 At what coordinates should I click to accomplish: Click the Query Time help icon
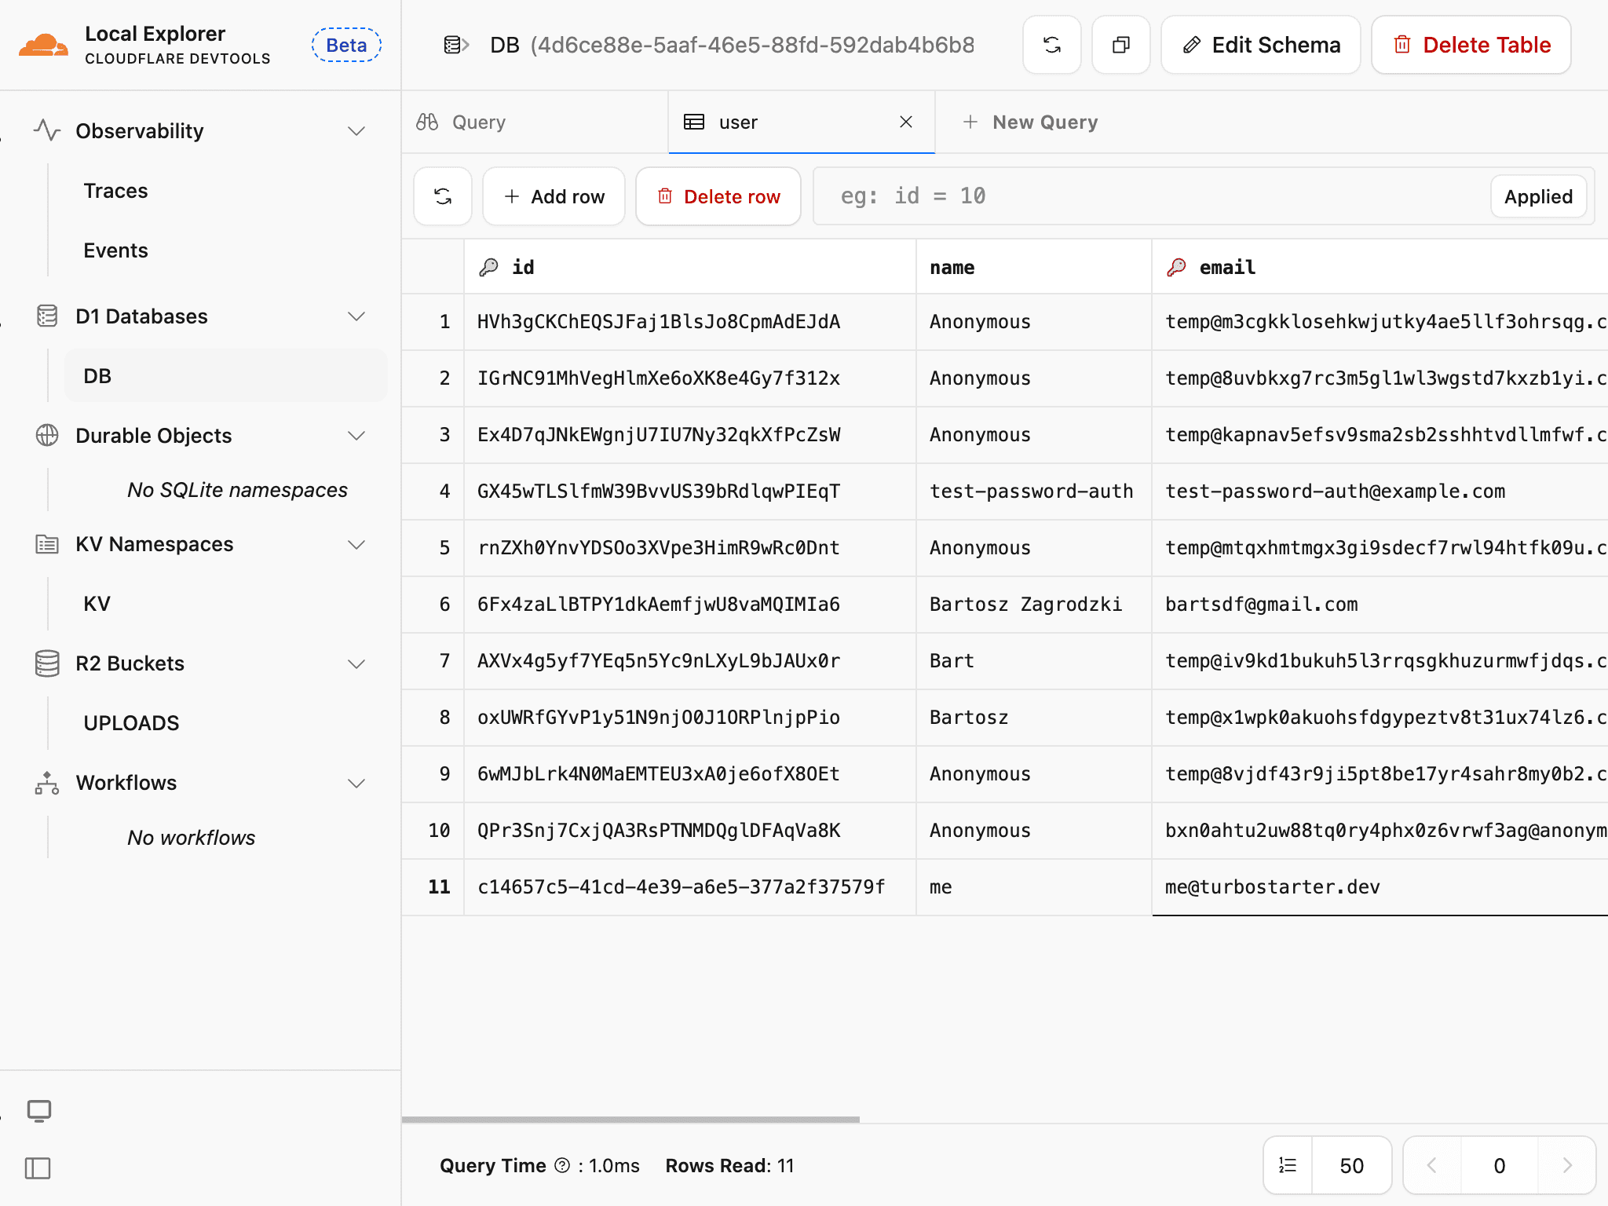(562, 1165)
